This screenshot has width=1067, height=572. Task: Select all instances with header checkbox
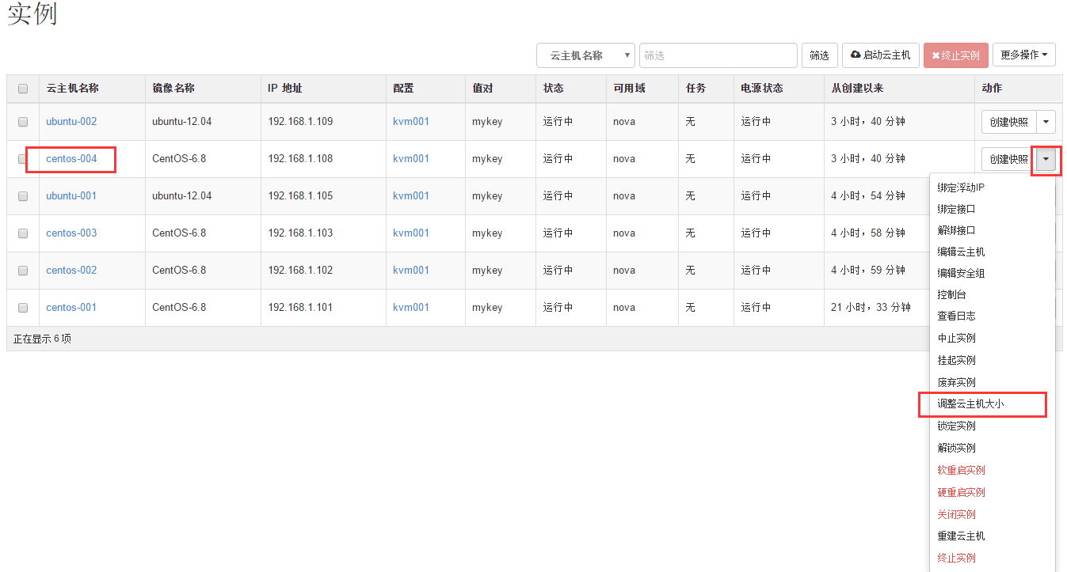(x=23, y=89)
